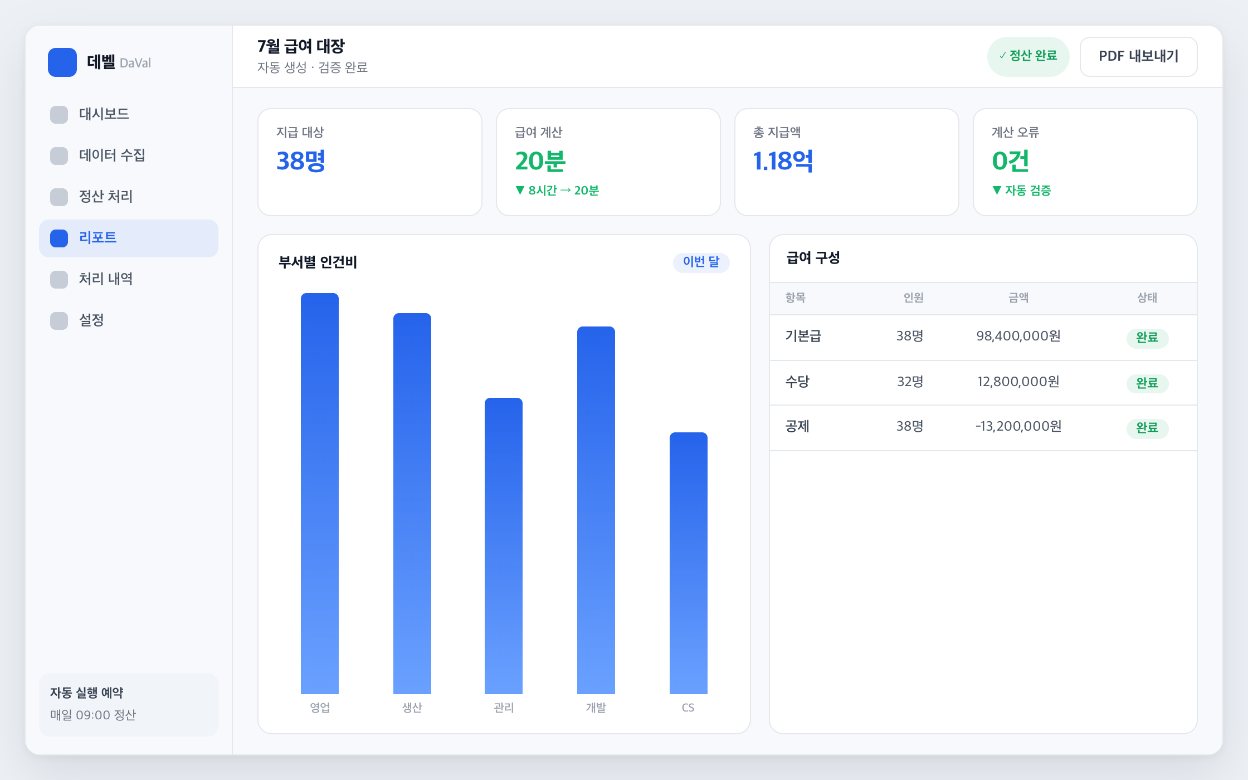
Task: Click the 설정 sidebar icon
Action: (59, 320)
